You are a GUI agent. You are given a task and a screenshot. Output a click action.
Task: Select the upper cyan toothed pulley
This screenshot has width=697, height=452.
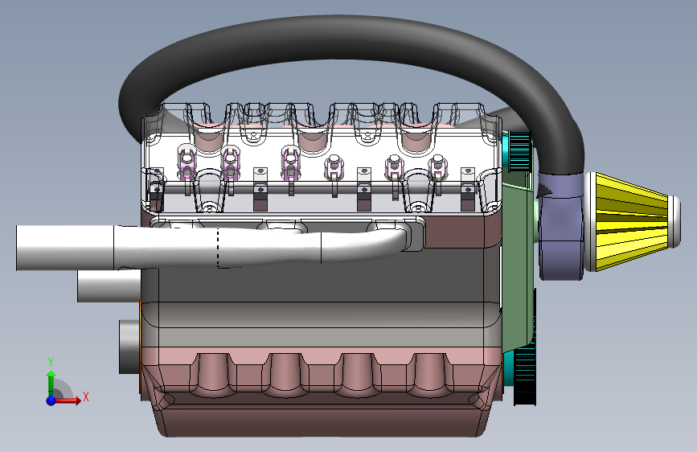pyautogui.click(x=519, y=151)
